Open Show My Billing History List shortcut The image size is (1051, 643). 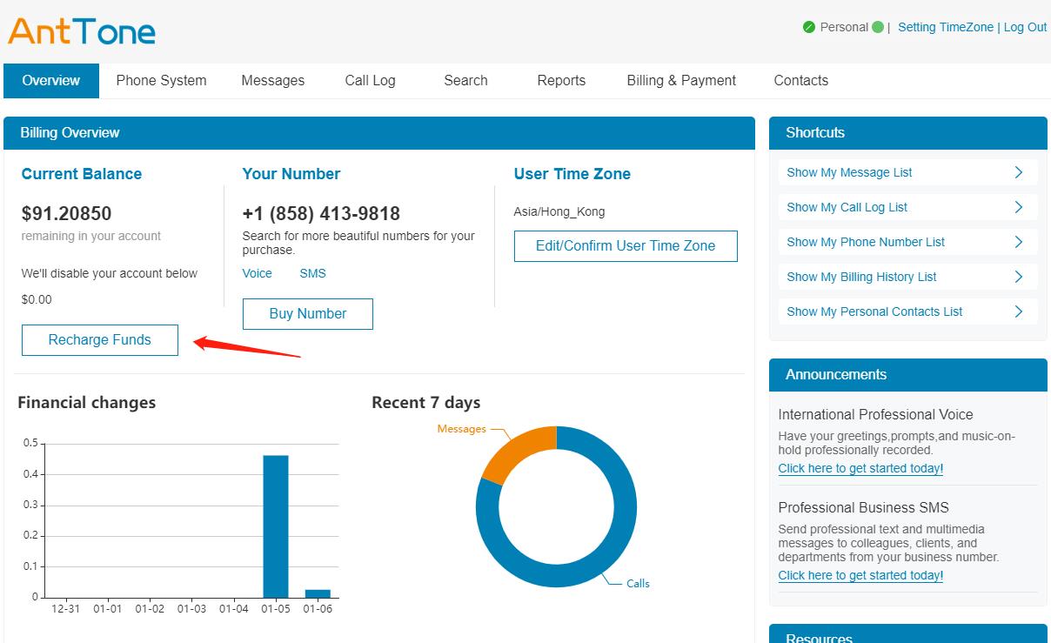907,277
